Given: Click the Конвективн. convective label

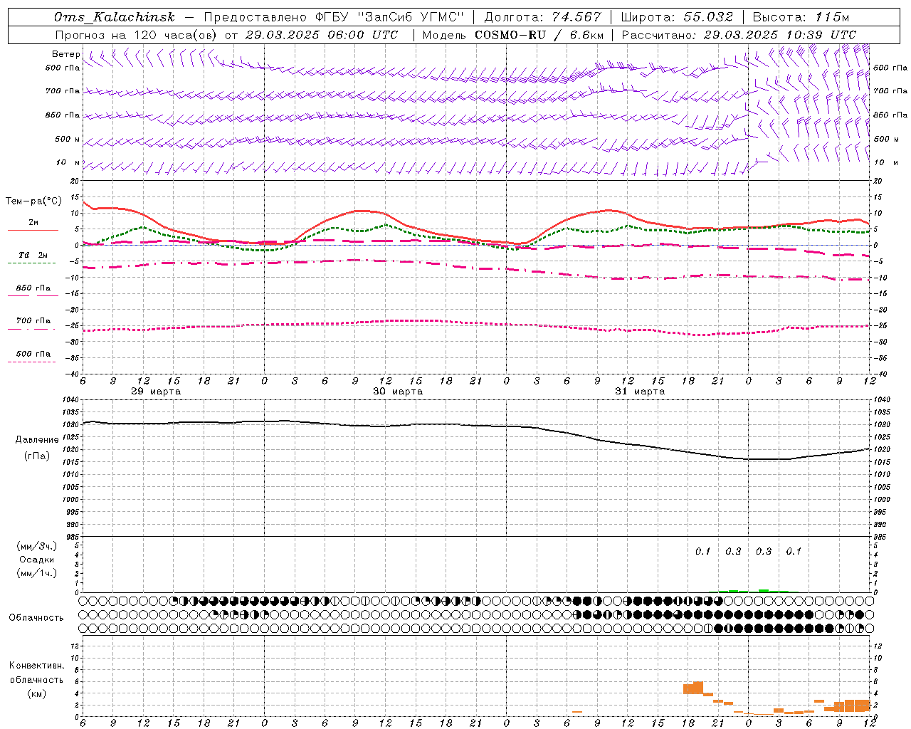Looking at the screenshot, I should 36,666.
